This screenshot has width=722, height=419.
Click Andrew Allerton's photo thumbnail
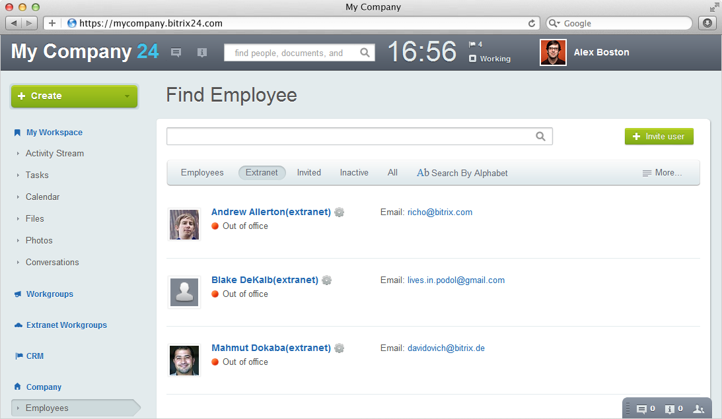[x=184, y=224]
